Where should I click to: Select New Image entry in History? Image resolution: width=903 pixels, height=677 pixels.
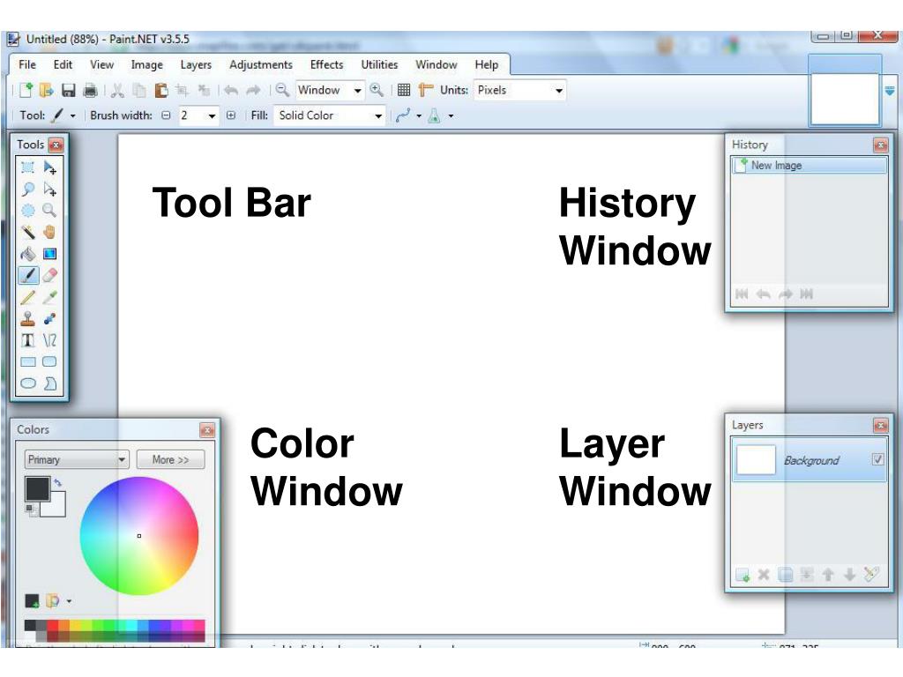(810, 165)
